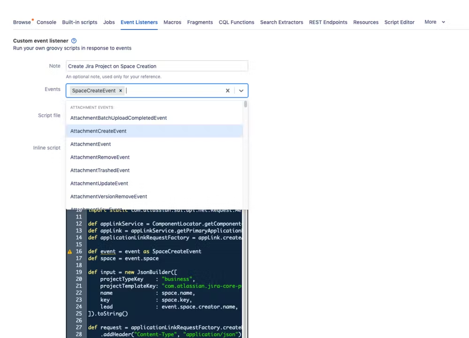Open the Macros tab

(172, 22)
